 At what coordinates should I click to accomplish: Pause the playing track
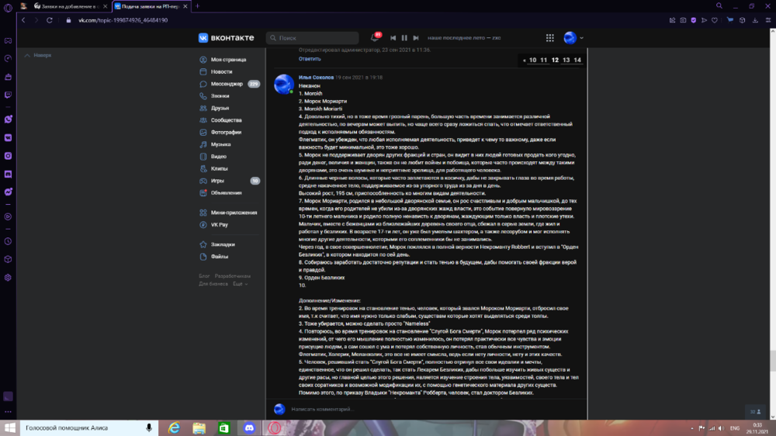click(404, 37)
